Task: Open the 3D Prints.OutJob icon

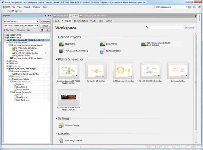Action: point(61,125)
